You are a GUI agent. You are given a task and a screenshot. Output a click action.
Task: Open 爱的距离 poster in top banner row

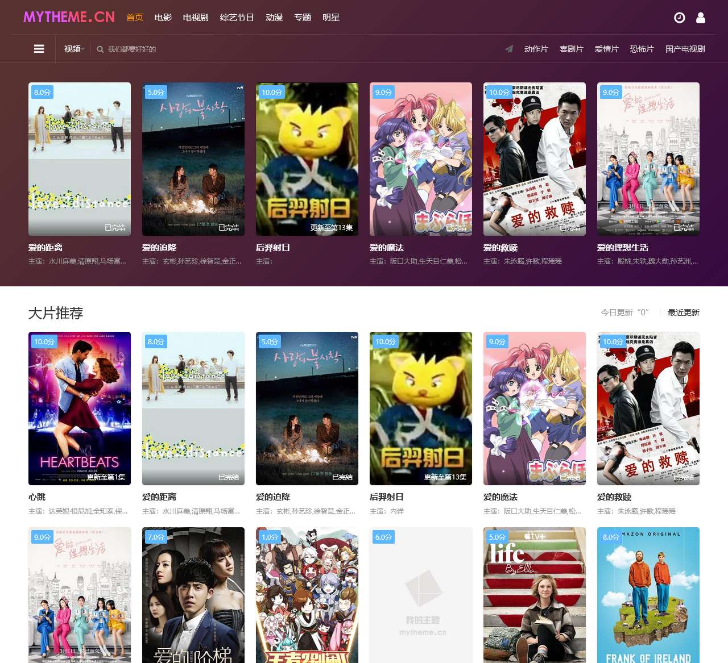[80, 159]
